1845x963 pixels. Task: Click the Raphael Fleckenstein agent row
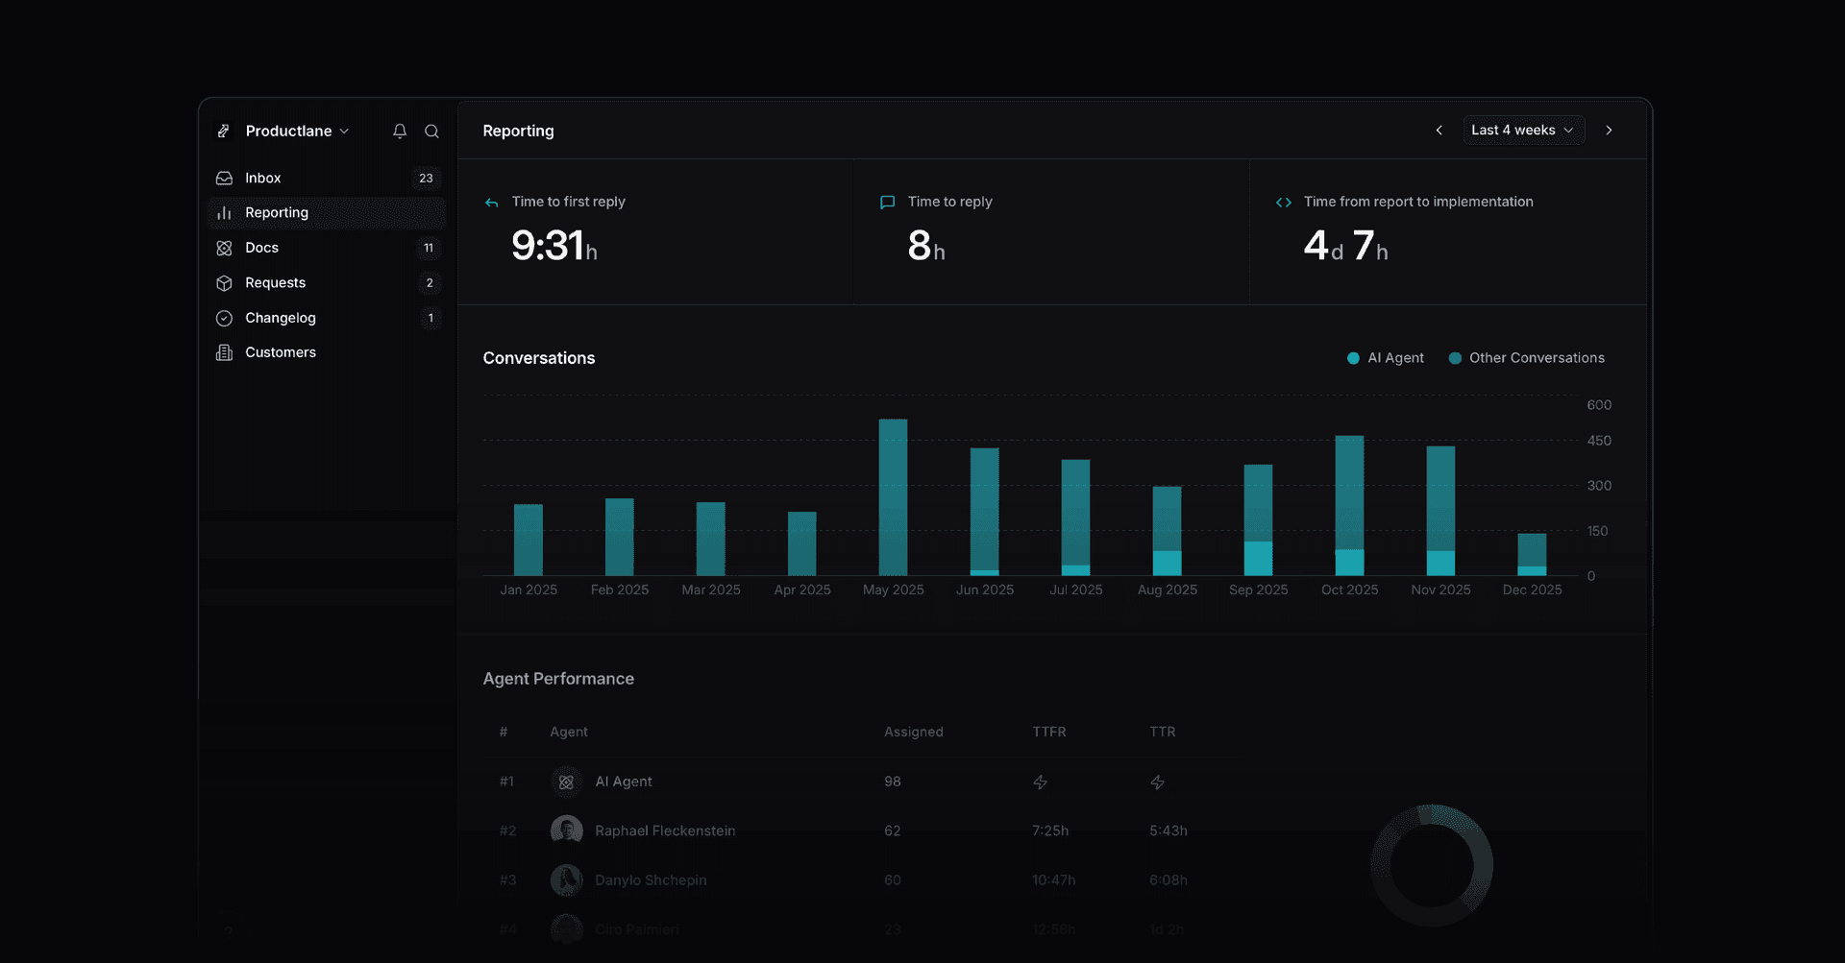pos(665,831)
